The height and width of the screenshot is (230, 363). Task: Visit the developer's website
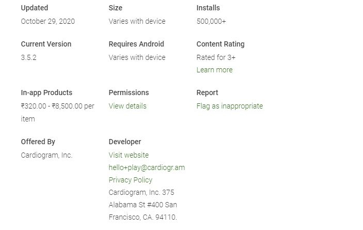[x=129, y=155]
